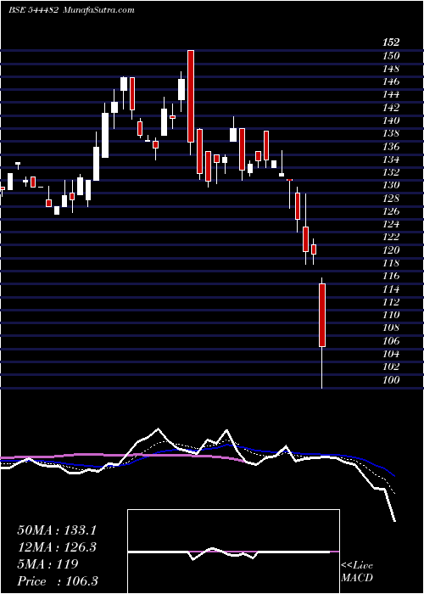This screenshot has width=424, height=594.
Task: Click the 102 price axis label
Action: (391, 367)
